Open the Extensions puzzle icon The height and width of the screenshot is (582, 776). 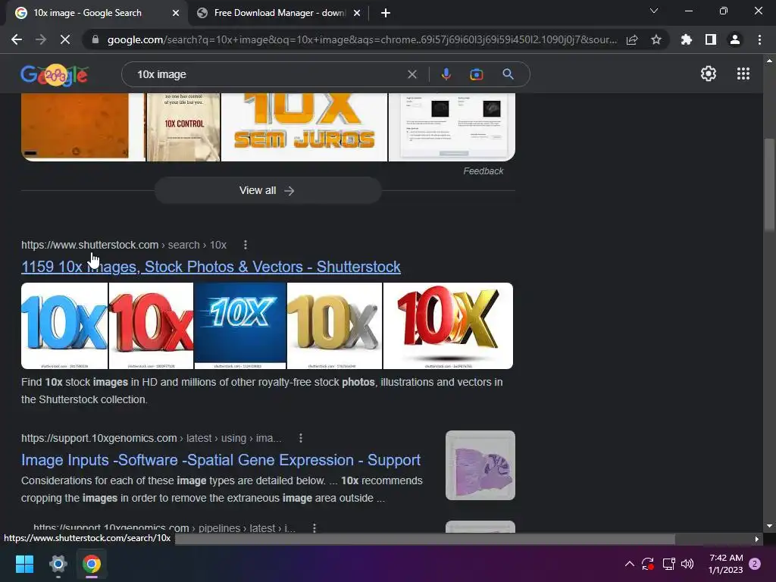[686, 39]
